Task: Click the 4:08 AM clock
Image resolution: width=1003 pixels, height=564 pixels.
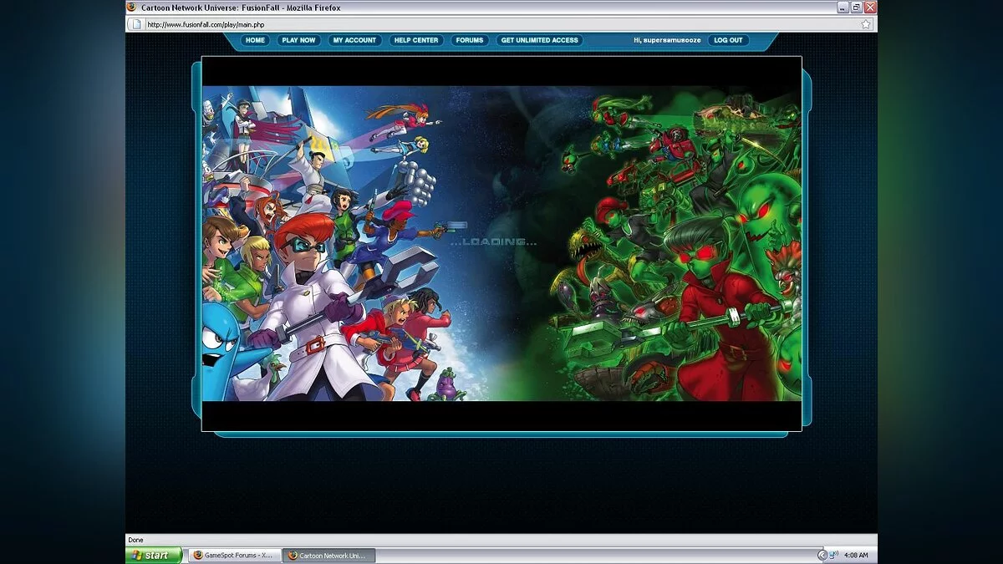Action: [856, 555]
